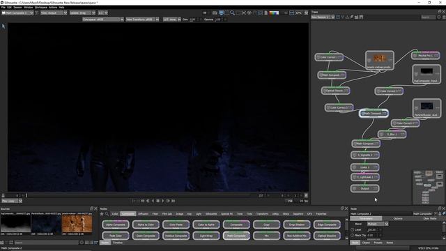This screenshot has width=446, height=251.
Task: Play backward with the reverse play button
Action: (153, 201)
